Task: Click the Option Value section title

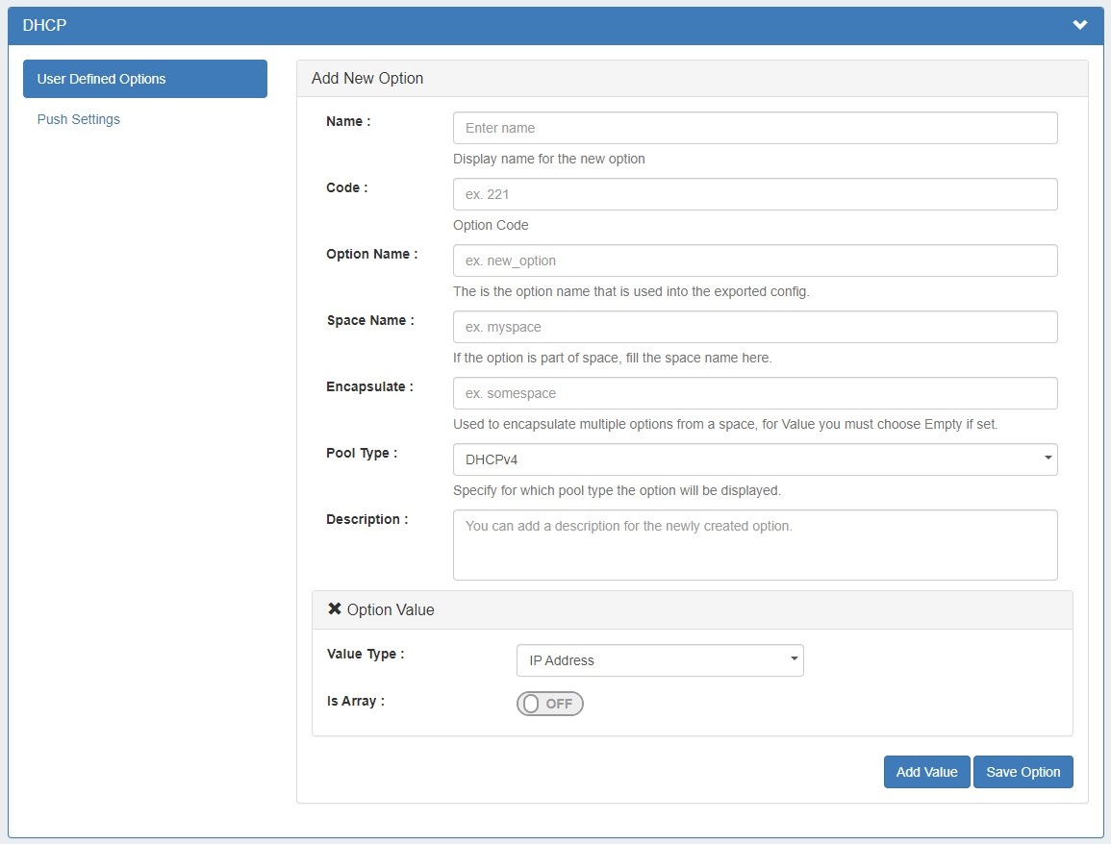Action: [x=391, y=609]
